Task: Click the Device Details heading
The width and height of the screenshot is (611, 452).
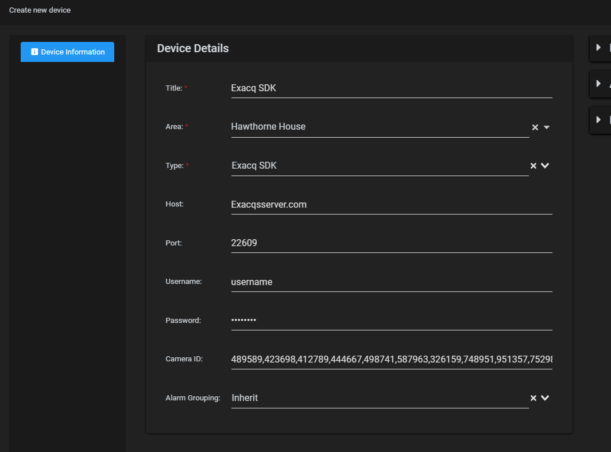Action: (193, 48)
